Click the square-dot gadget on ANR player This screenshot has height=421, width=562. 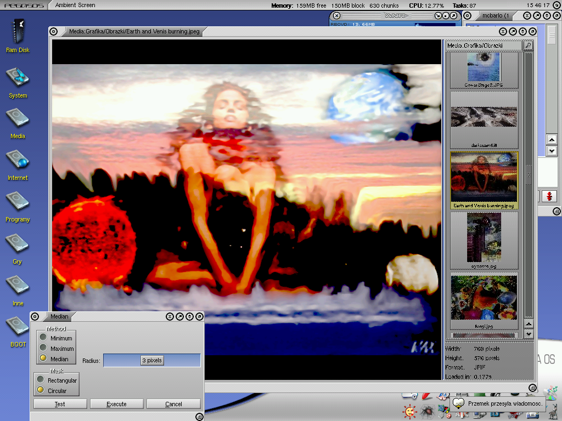pos(446,15)
